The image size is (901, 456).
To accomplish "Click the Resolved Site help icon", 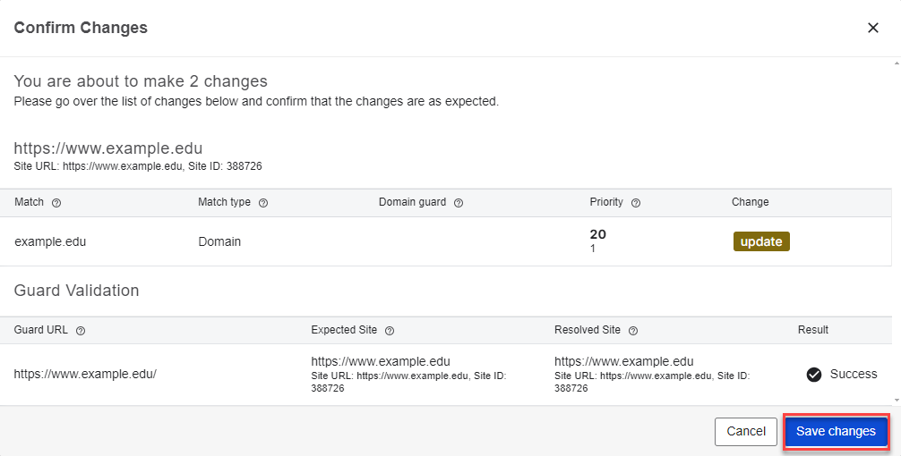I will click(x=633, y=331).
